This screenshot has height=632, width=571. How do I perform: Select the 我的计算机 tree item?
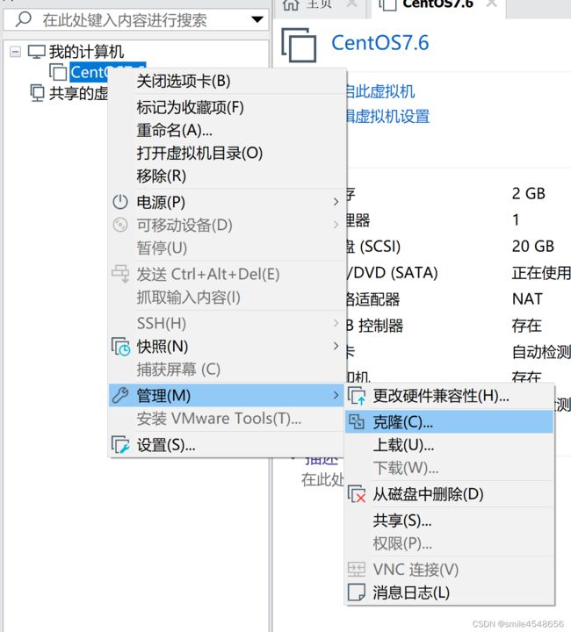point(86,52)
